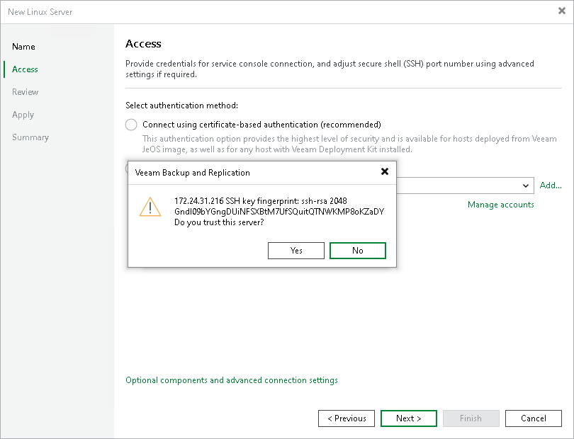The height and width of the screenshot is (439, 574).
Task: Go back with the Previous button
Action: click(x=347, y=418)
